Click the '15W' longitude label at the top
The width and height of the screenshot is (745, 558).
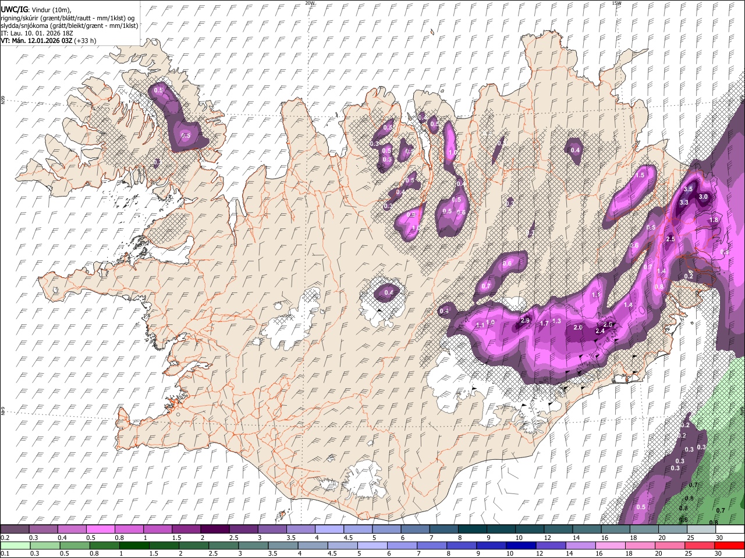pyautogui.click(x=616, y=3)
